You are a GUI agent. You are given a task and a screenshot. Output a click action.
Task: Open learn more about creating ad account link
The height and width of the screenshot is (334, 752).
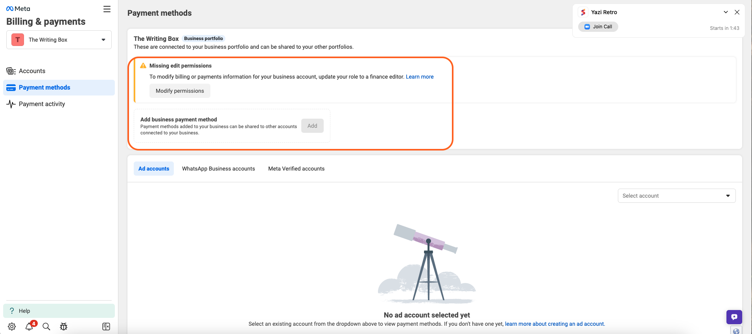coord(555,324)
